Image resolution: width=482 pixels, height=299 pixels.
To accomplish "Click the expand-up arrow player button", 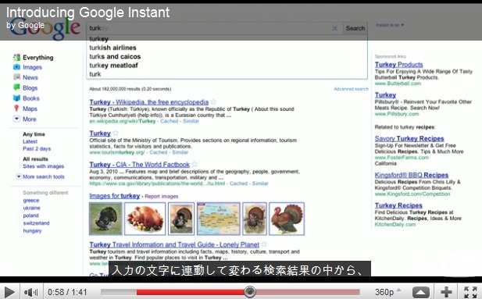I will (420, 292).
